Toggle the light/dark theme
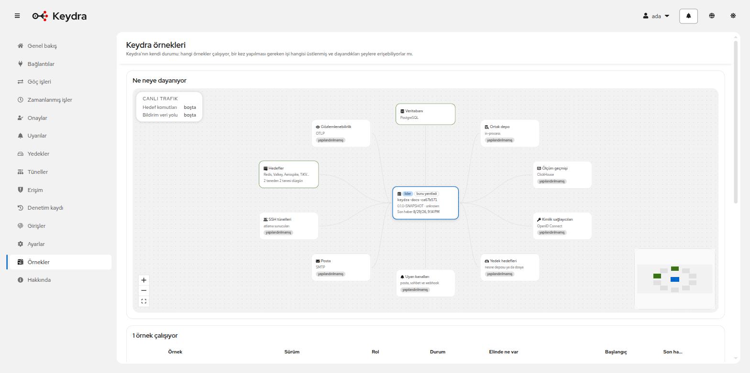 (x=733, y=16)
